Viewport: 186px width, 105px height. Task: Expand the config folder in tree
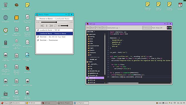91,36
